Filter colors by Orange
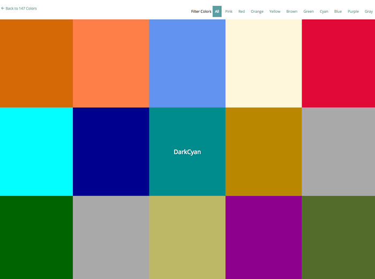The image size is (375, 279). pos(257,11)
